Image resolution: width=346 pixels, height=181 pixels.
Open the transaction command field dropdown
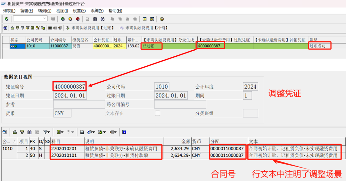coord(45,19)
